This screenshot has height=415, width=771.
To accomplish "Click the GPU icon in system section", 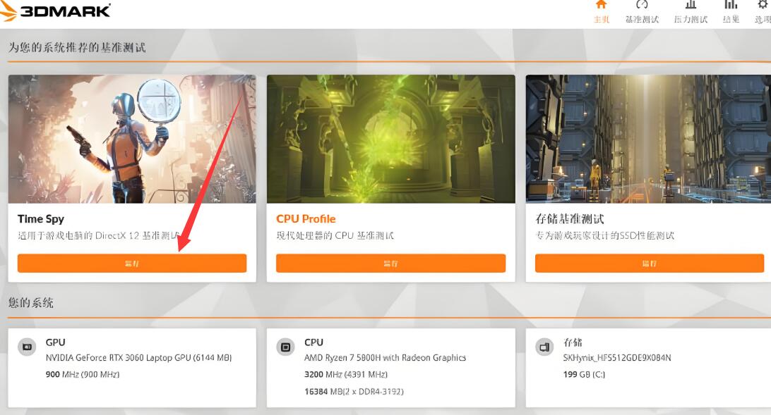I will [x=27, y=347].
